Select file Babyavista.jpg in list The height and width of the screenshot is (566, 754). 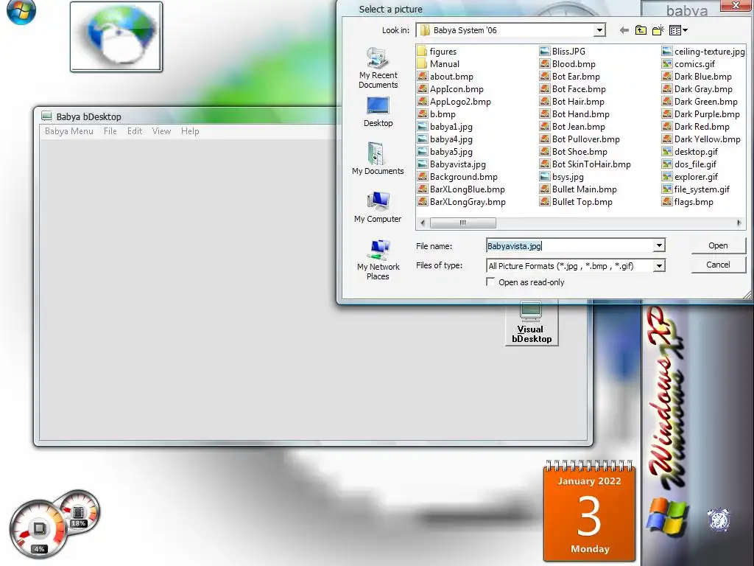[x=452, y=164]
